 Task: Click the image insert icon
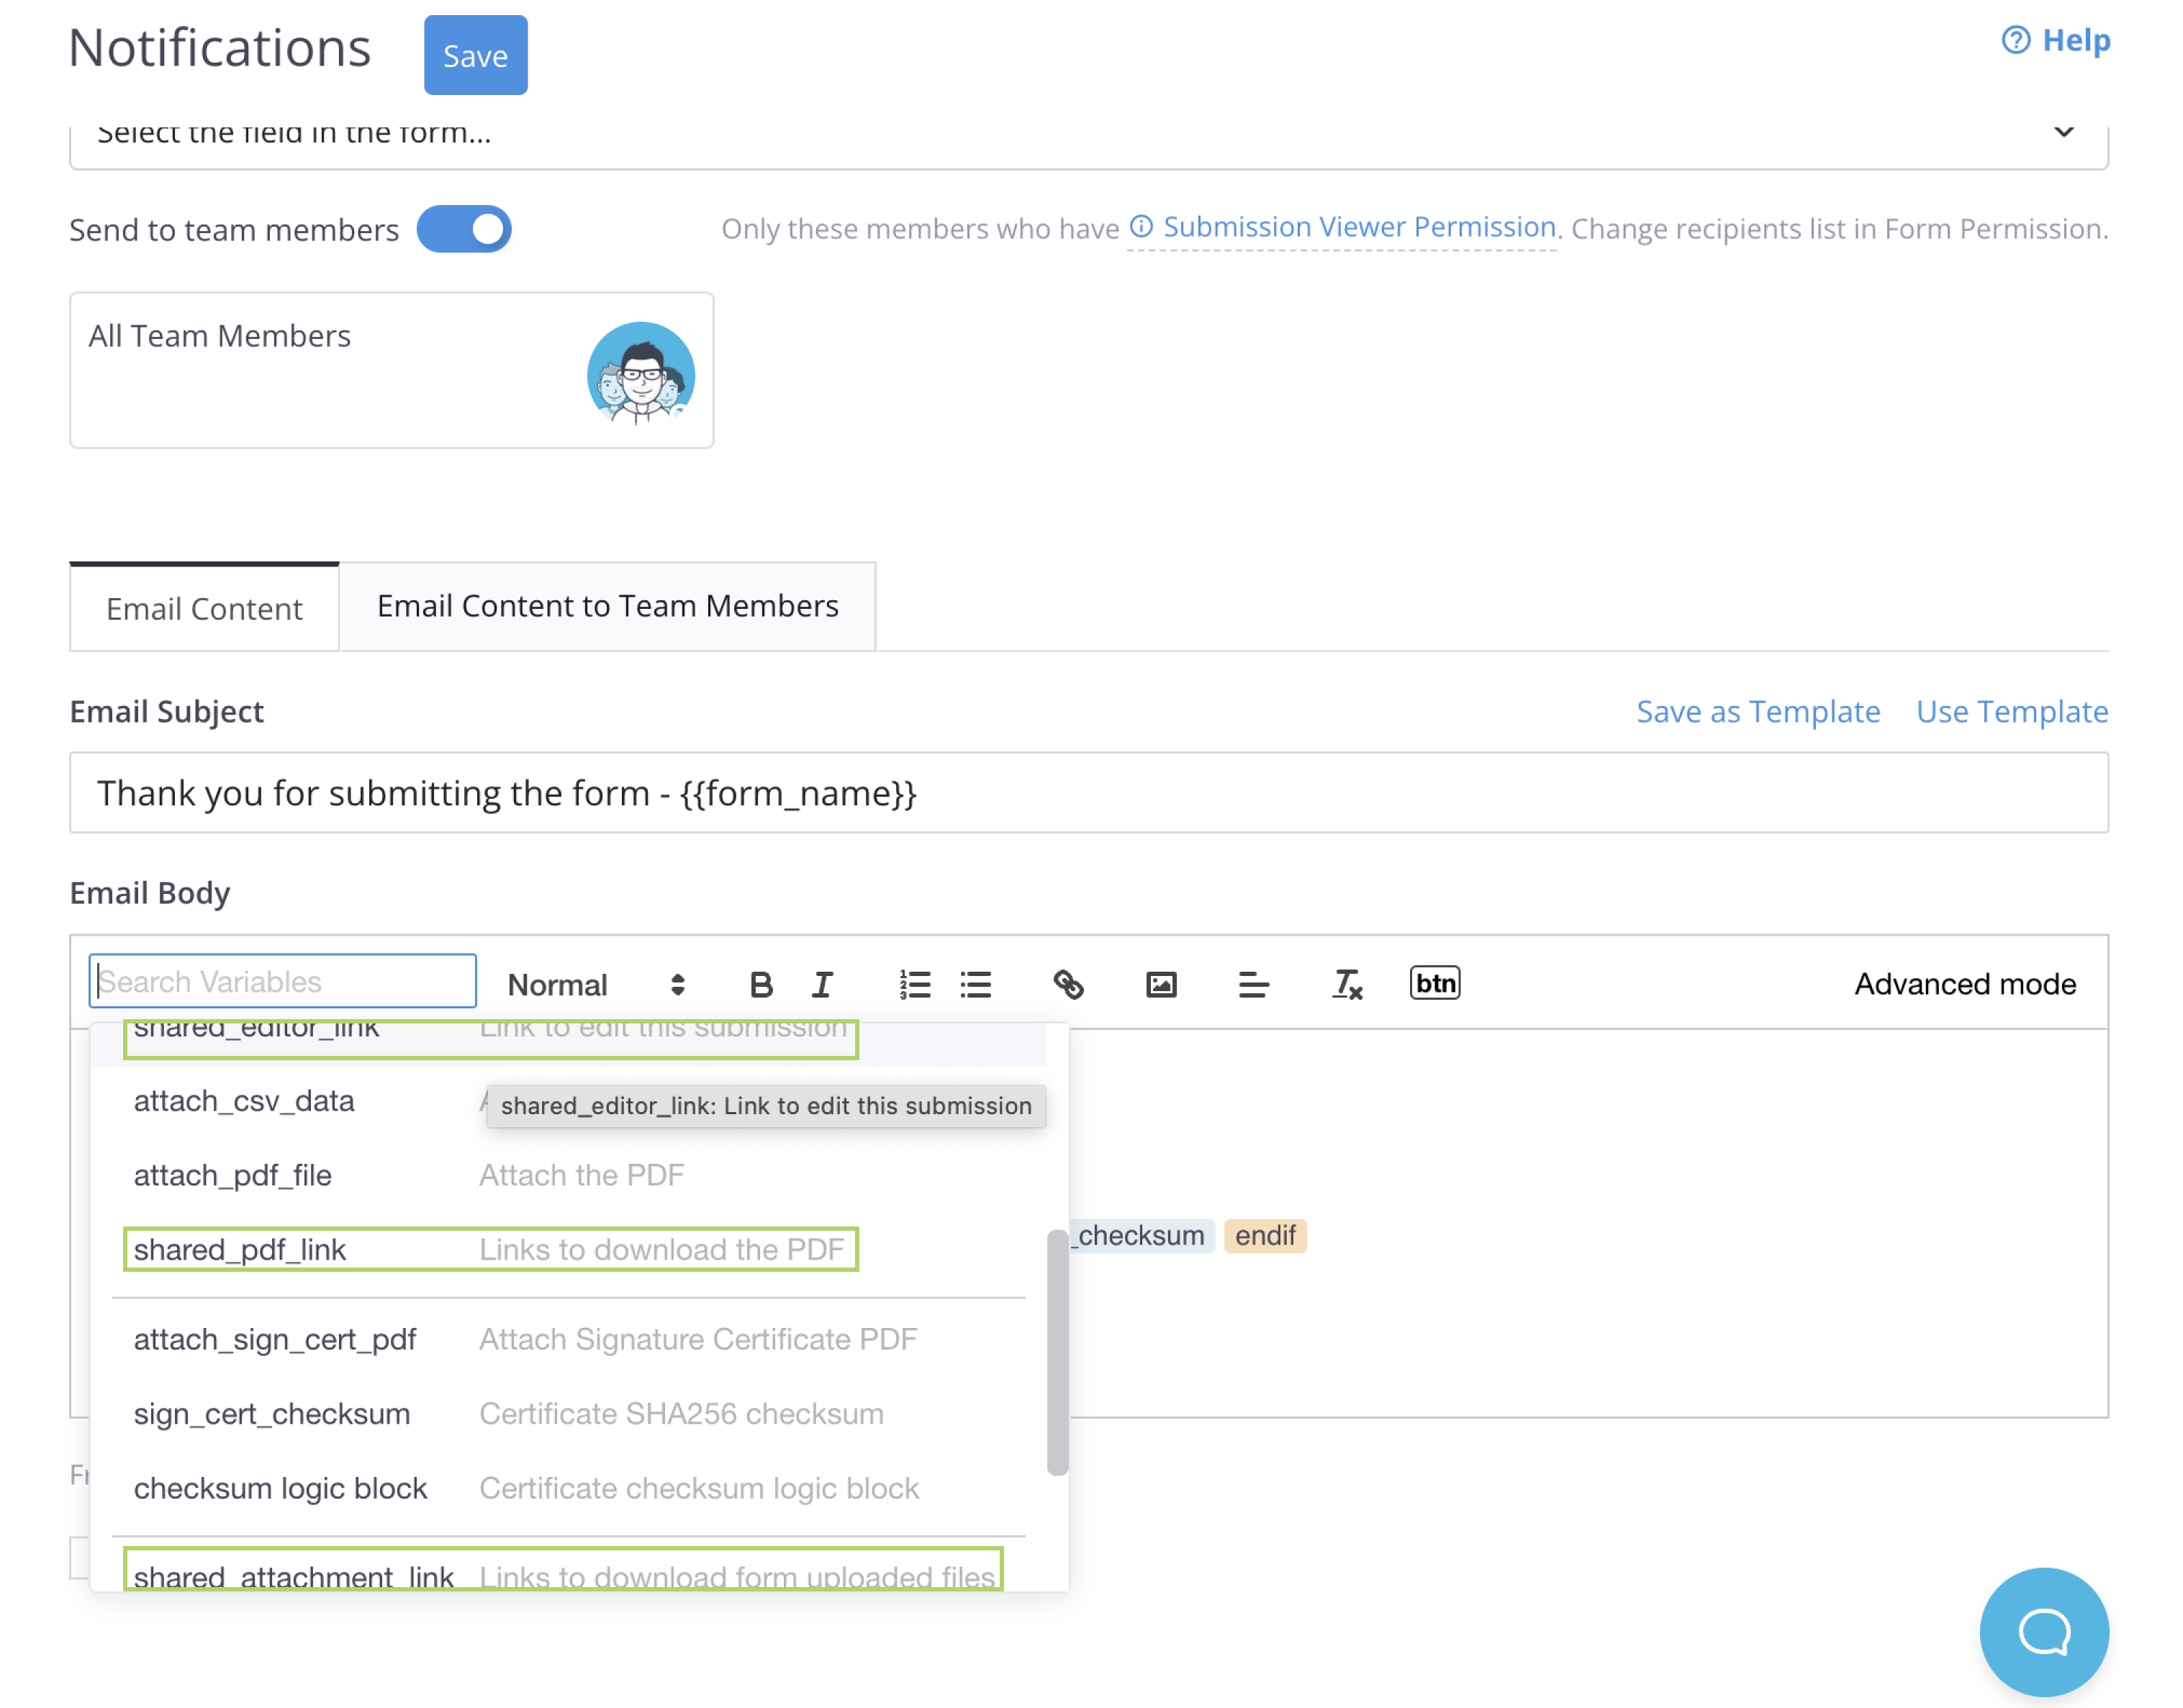(x=1161, y=983)
